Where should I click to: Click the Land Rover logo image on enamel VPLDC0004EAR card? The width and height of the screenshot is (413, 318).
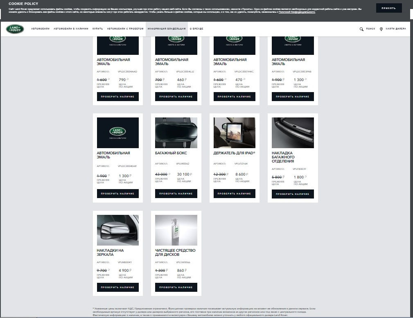(x=118, y=133)
